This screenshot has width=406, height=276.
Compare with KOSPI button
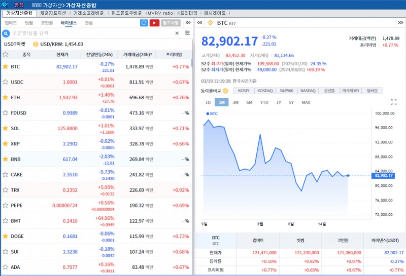(x=244, y=91)
